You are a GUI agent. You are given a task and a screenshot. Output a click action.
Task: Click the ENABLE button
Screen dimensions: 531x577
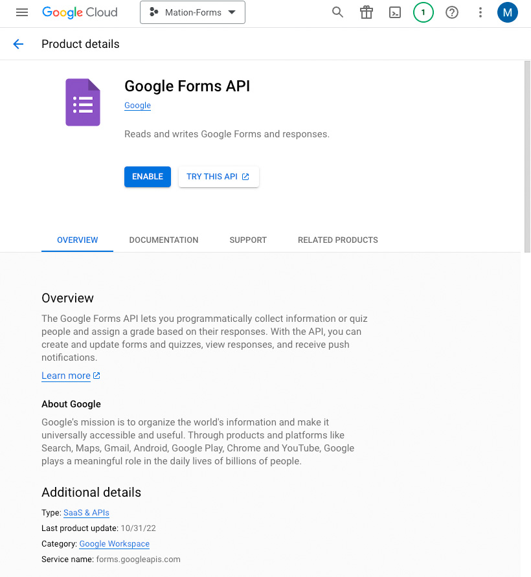(x=148, y=177)
